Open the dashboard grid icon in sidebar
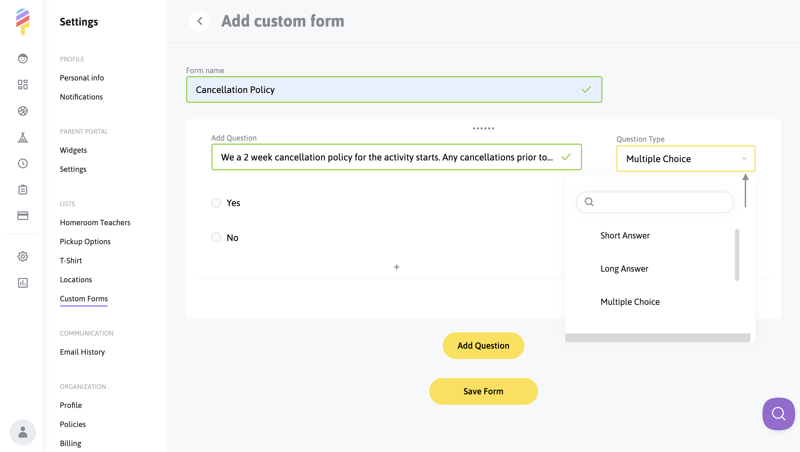This screenshot has width=800, height=452. 23,84
